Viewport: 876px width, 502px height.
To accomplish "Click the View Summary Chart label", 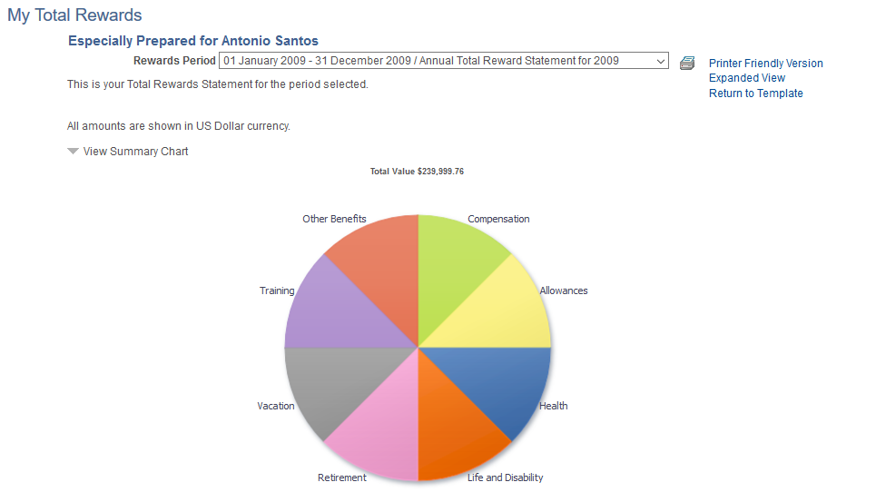I will pyautogui.click(x=136, y=152).
